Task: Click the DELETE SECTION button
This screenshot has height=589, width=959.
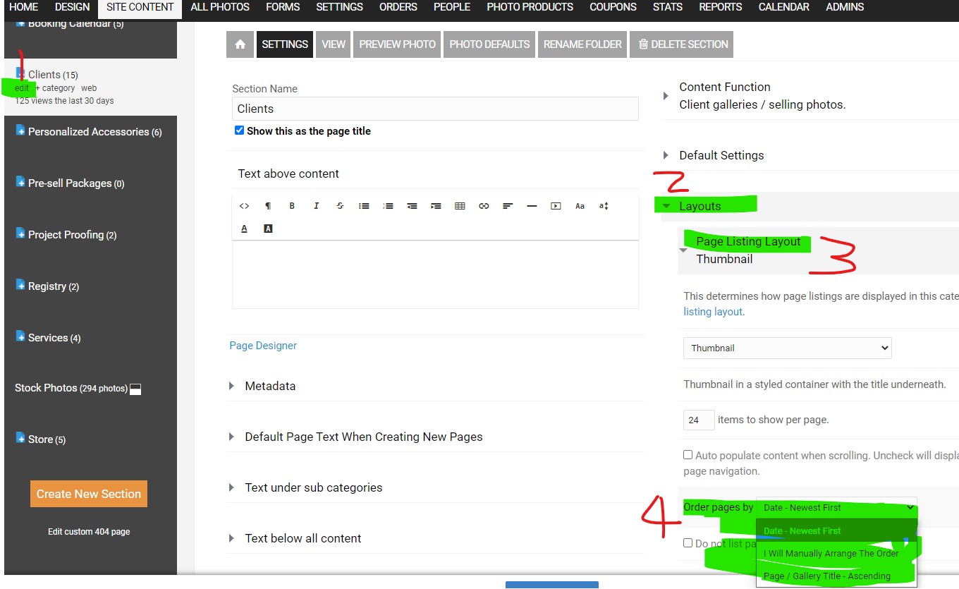Action: [x=683, y=44]
